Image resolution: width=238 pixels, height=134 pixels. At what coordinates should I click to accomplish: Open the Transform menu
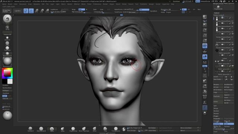(x=144, y=4)
